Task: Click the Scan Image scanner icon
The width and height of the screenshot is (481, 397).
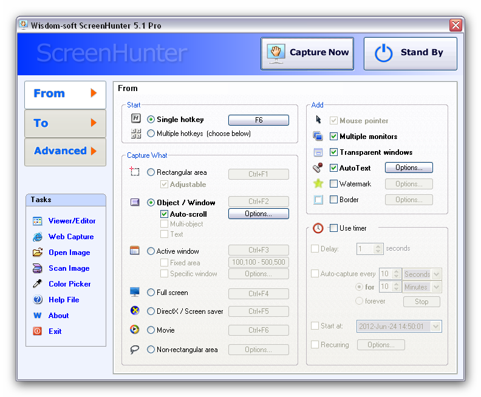Action: pyautogui.click(x=38, y=268)
